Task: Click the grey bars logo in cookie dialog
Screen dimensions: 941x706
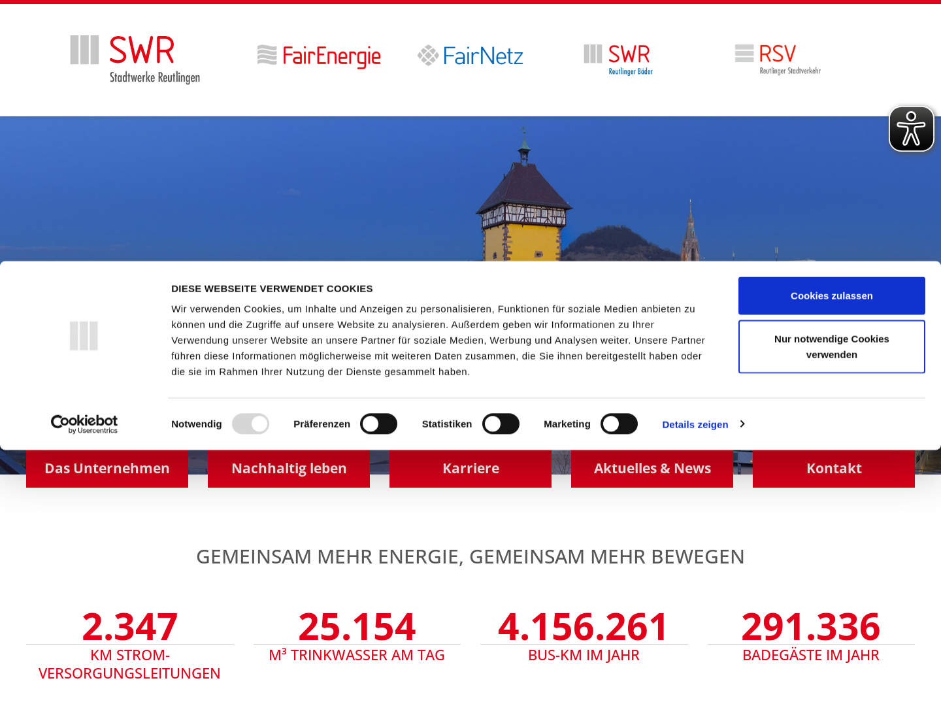Action: 84,336
